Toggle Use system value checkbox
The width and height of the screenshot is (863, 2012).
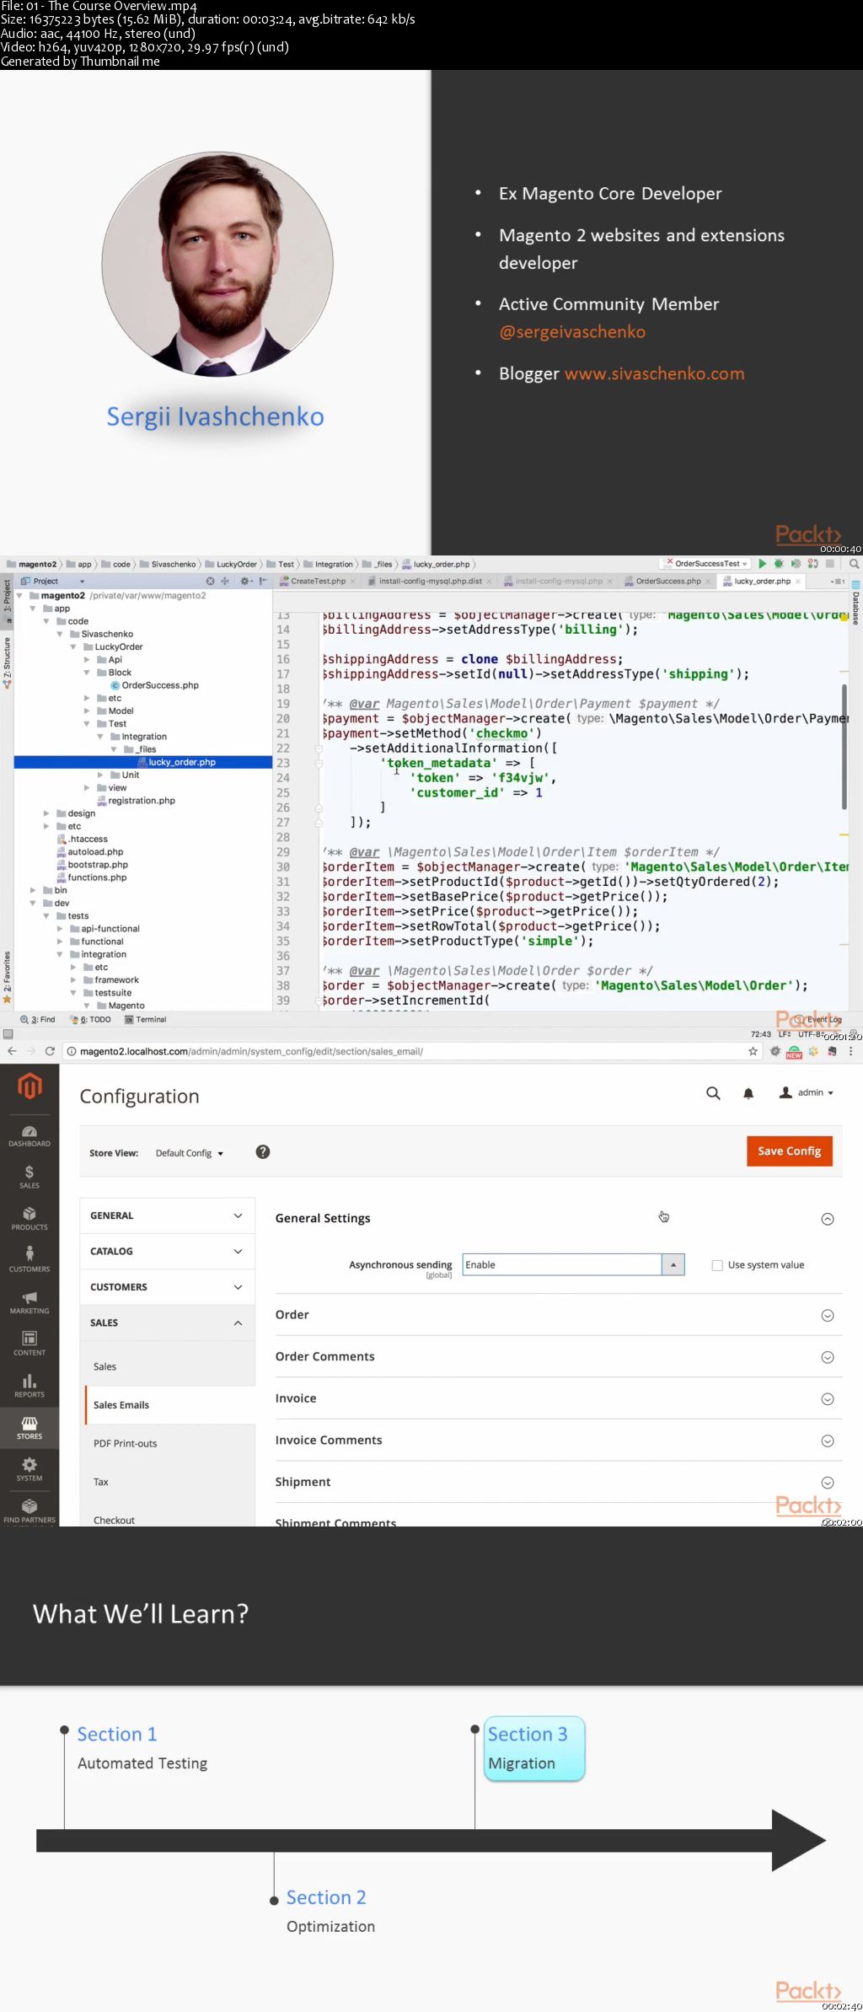(717, 1265)
